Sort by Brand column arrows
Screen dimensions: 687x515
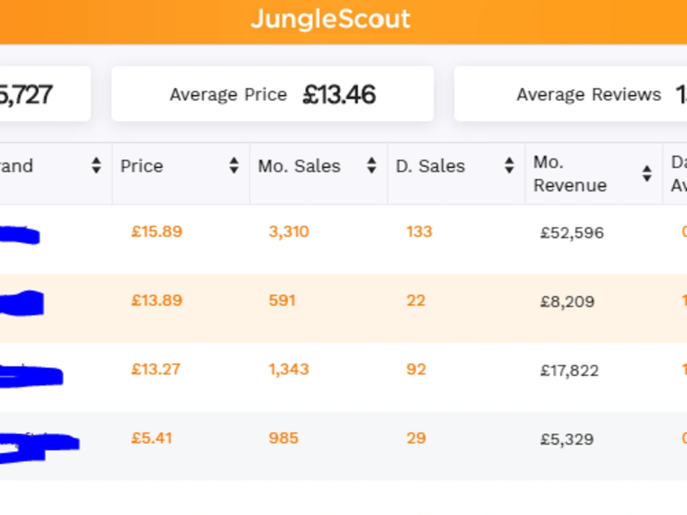pyautogui.click(x=96, y=166)
